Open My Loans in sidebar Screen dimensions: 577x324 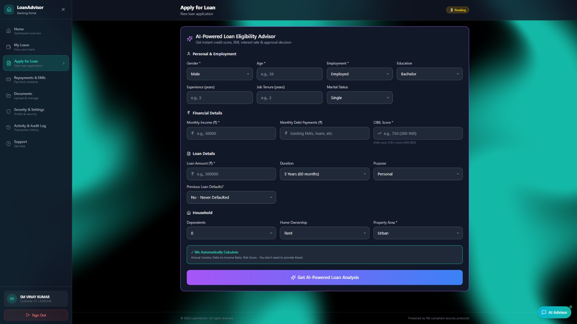tap(36, 47)
